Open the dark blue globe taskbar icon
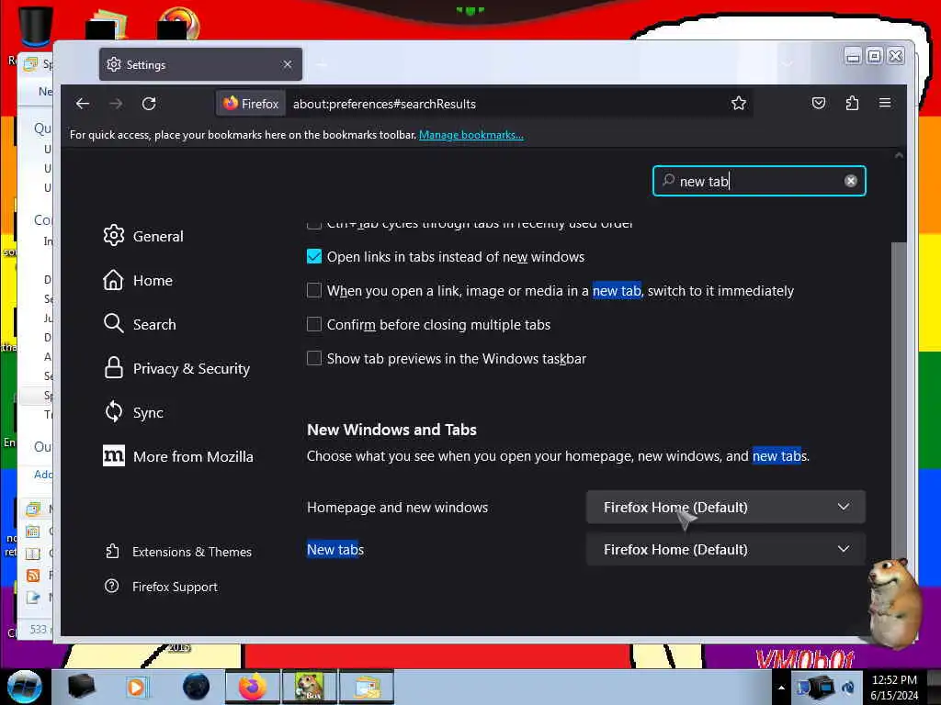Image resolution: width=941 pixels, height=705 pixels. [197, 687]
